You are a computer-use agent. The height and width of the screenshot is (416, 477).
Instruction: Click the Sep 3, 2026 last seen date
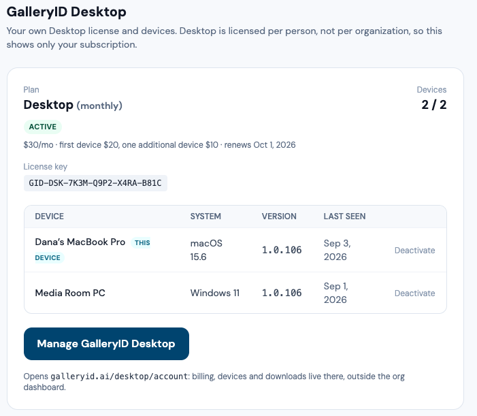click(x=337, y=250)
